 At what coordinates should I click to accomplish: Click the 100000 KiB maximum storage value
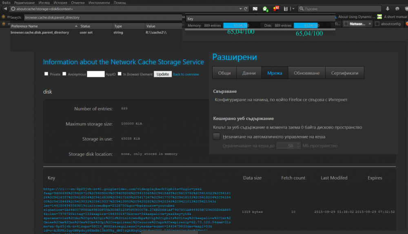[x=132, y=124]
